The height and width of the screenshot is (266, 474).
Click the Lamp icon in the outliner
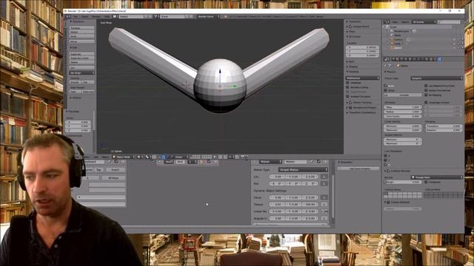click(393, 44)
